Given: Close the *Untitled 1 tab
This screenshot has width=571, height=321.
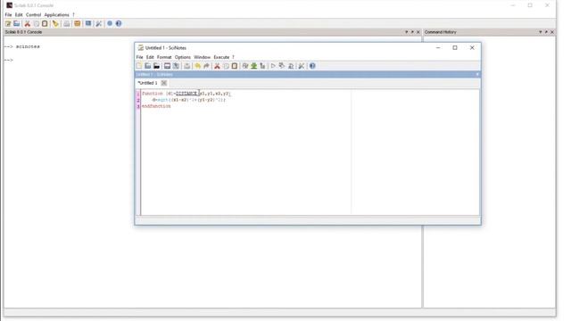Looking at the screenshot, I should 164,83.
